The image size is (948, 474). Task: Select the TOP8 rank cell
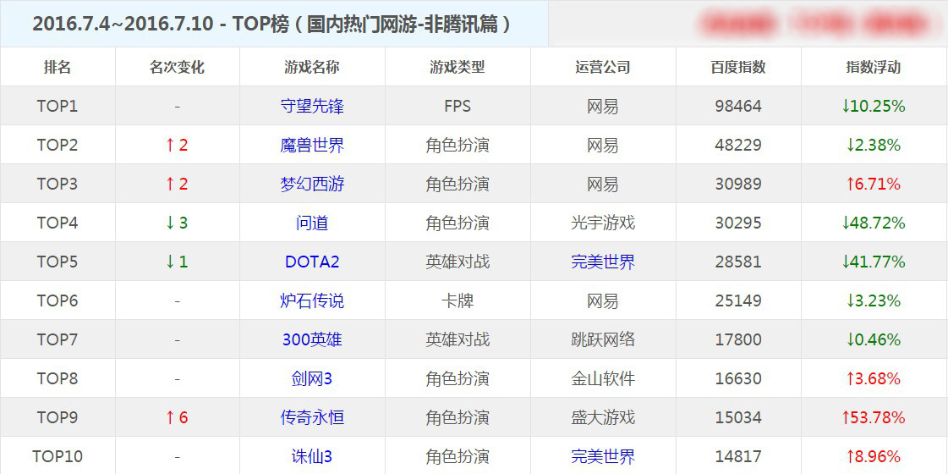pos(58,378)
